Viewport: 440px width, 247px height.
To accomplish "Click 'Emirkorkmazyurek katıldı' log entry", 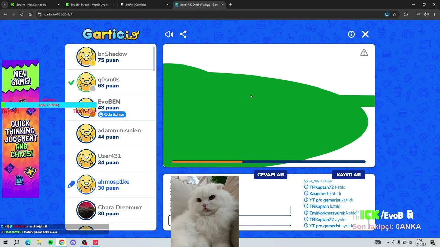I will (331, 213).
